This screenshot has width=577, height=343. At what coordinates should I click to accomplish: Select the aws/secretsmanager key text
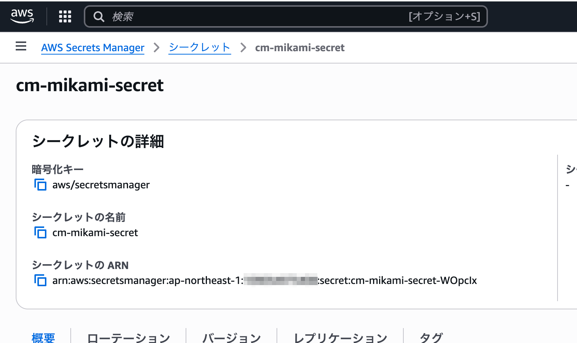pyautogui.click(x=101, y=185)
